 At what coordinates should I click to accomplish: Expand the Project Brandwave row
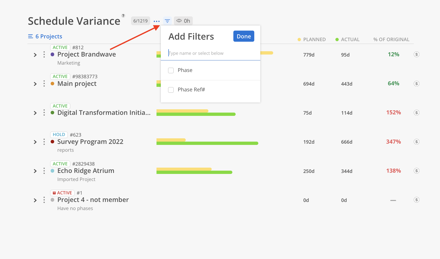coord(35,55)
